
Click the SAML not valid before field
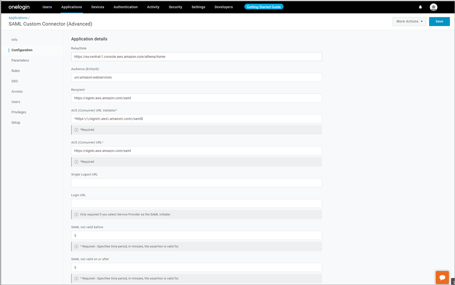(x=197, y=236)
